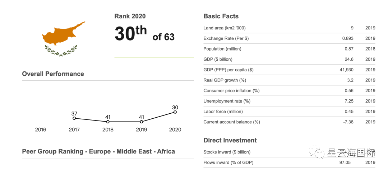Screen dimensions: 388x170
Task: Click the Peer Group Ranking heading
Action: 98,151
